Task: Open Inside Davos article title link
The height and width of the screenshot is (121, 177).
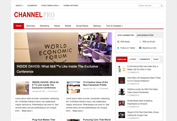Action: [45, 85]
